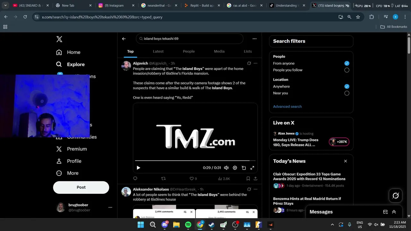Open Premium in the sidebar

71,149
